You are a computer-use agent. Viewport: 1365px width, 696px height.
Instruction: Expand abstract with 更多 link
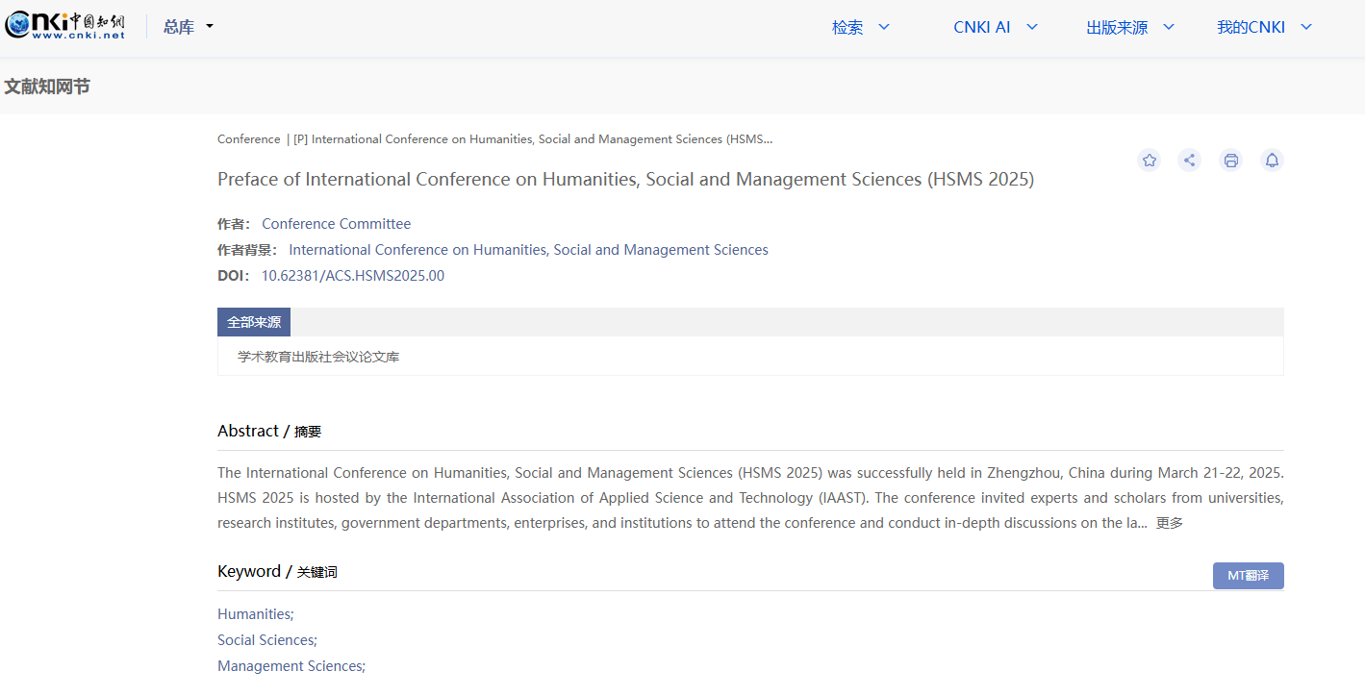coord(1169,523)
